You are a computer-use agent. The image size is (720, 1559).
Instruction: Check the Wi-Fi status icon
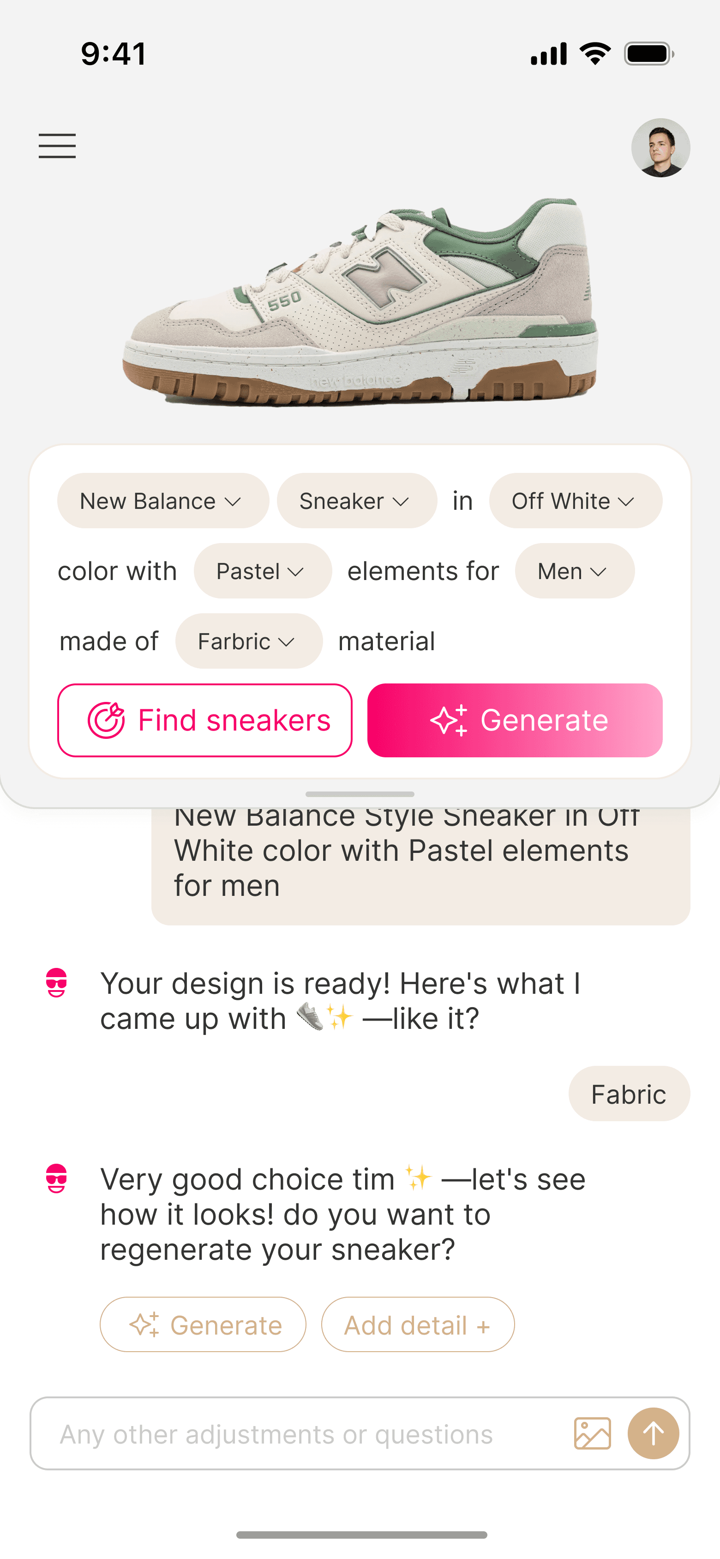click(595, 54)
